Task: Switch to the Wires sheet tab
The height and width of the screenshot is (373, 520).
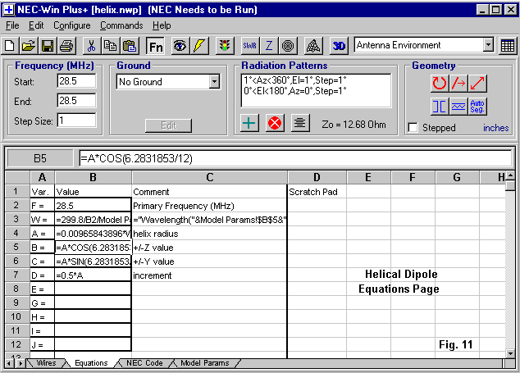Action: click(x=47, y=362)
